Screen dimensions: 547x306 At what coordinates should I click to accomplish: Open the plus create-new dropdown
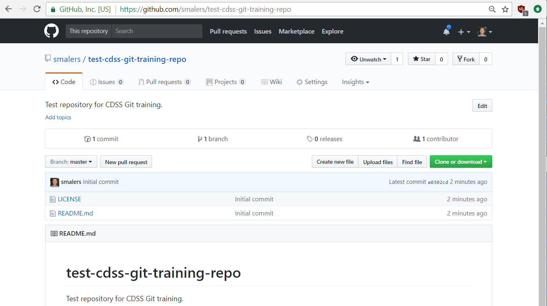(x=464, y=32)
